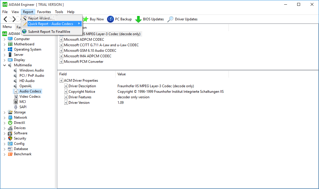319x189 pixels.
Task: Expand the Storage tree node
Action: (x=4, y=112)
